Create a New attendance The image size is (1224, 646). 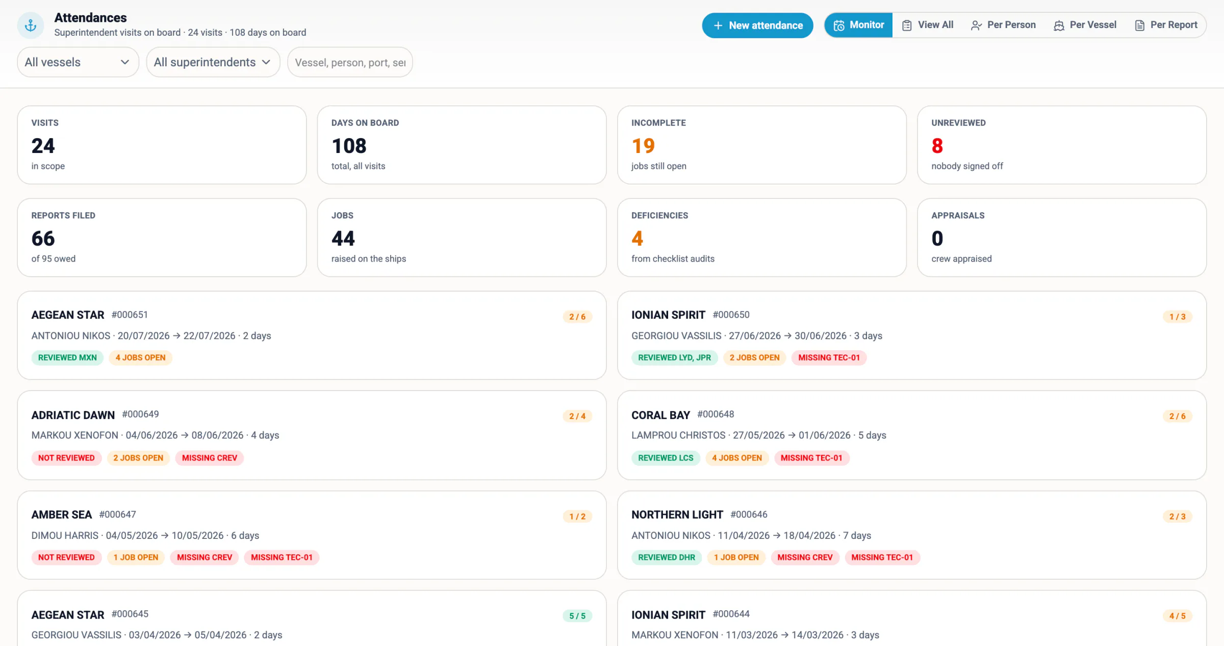point(757,25)
